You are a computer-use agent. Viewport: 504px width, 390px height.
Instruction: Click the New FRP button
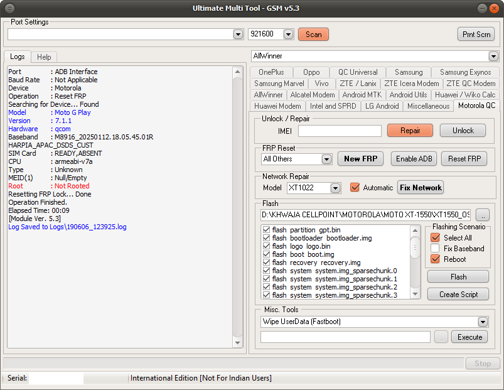coord(361,159)
